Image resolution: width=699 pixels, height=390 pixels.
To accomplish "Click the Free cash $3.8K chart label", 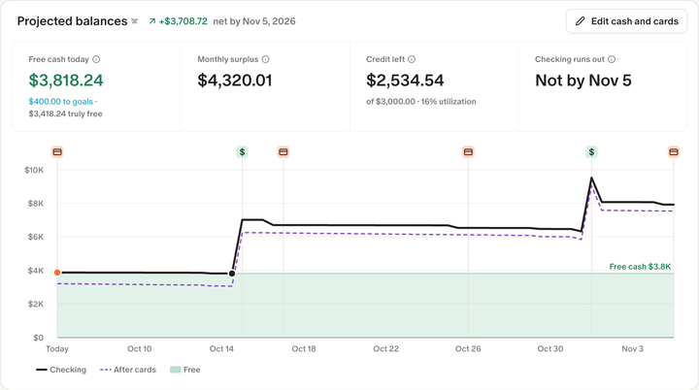I will [x=640, y=267].
